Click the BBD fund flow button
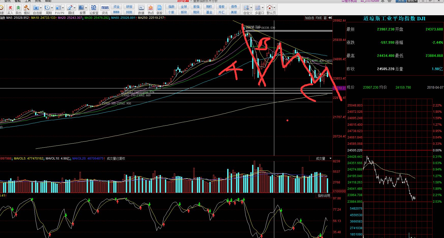 [x=116, y=12]
